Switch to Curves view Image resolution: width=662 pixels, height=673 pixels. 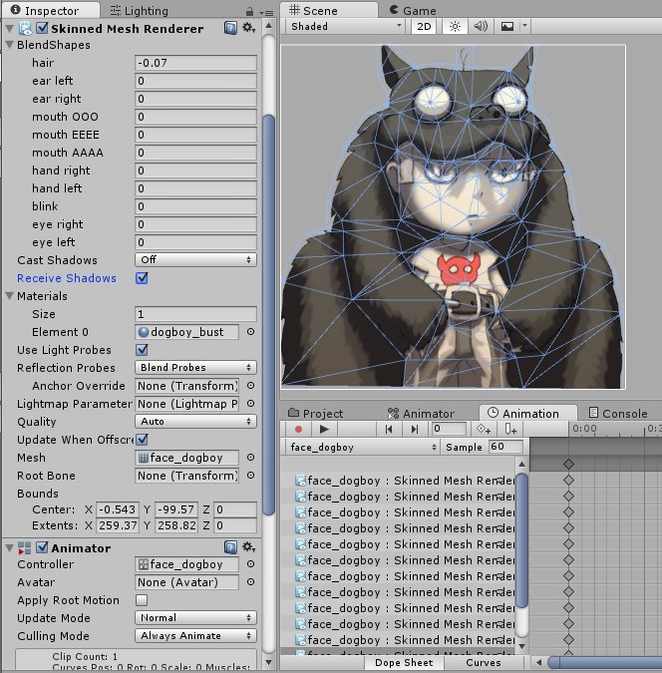pyautogui.click(x=484, y=663)
